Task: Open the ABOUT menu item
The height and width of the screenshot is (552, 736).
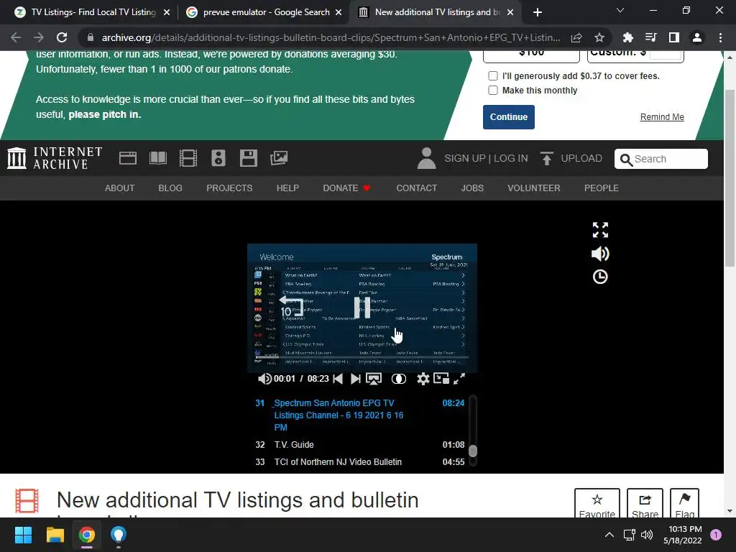Action: point(120,188)
